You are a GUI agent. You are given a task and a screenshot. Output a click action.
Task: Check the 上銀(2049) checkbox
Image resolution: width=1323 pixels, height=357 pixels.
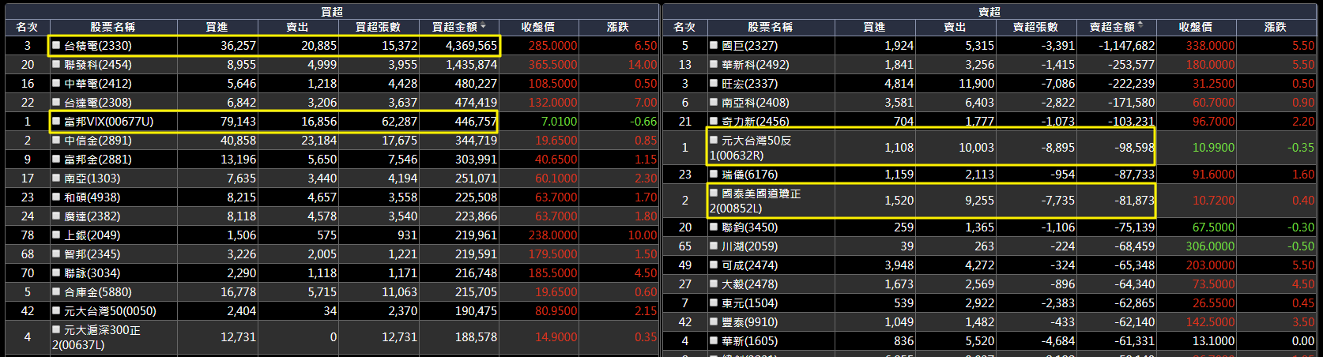[x=56, y=235]
